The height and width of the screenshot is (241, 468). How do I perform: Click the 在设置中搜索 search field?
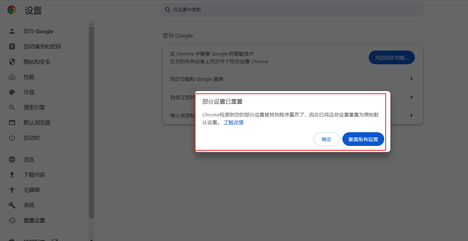pyautogui.click(x=292, y=10)
